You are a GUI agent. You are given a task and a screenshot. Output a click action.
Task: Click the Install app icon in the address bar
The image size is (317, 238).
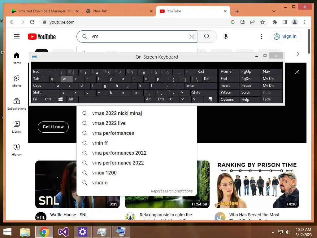243,22
